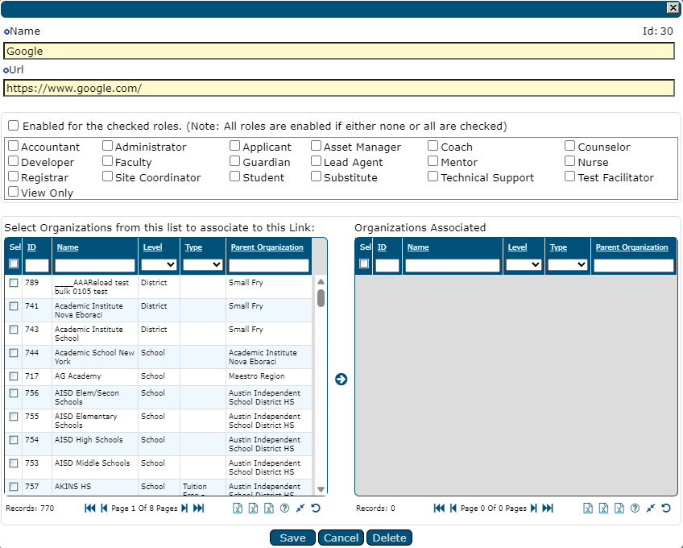The height and width of the screenshot is (548, 683).
Task: Go to next page in left organizations grid
Action: 184,509
